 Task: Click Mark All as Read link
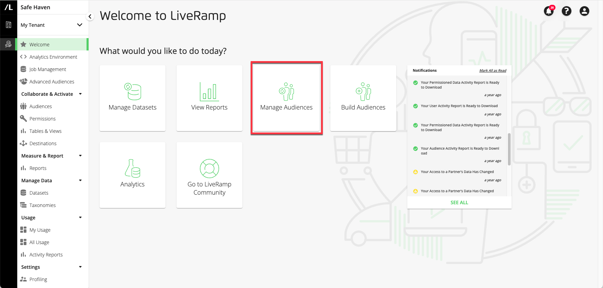coord(493,70)
